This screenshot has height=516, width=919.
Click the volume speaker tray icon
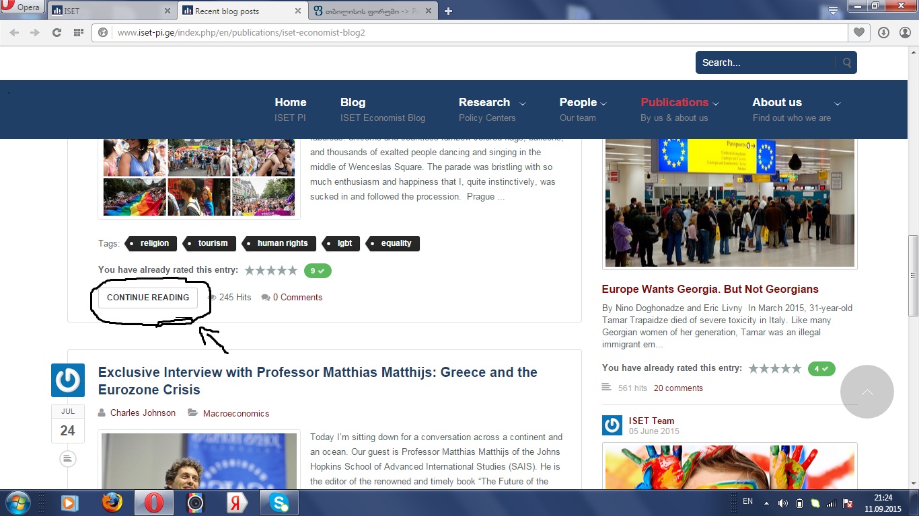point(782,503)
